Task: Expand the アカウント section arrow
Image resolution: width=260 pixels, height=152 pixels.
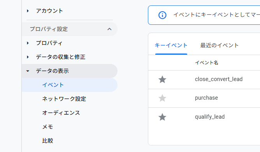Action: click(28, 11)
